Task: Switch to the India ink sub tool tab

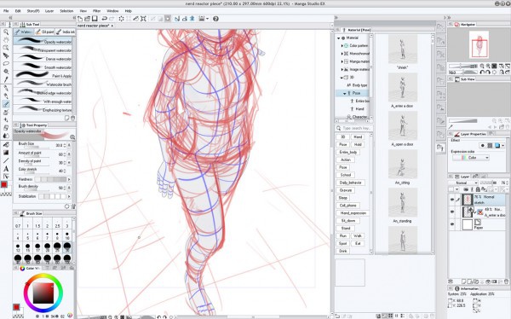Action: [x=66, y=32]
